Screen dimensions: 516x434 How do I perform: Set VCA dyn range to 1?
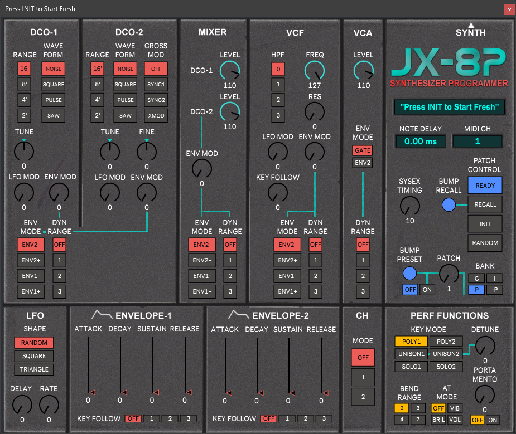tap(363, 260)
